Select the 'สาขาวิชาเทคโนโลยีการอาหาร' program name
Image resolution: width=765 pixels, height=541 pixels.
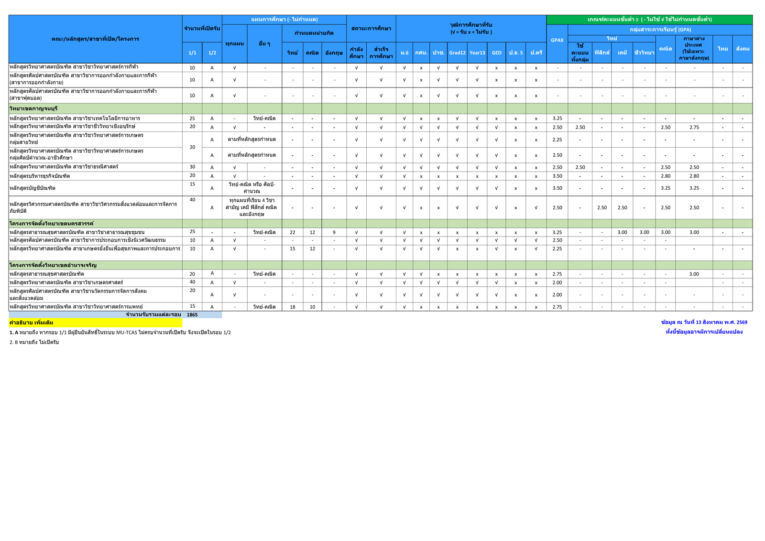(75, 118)
